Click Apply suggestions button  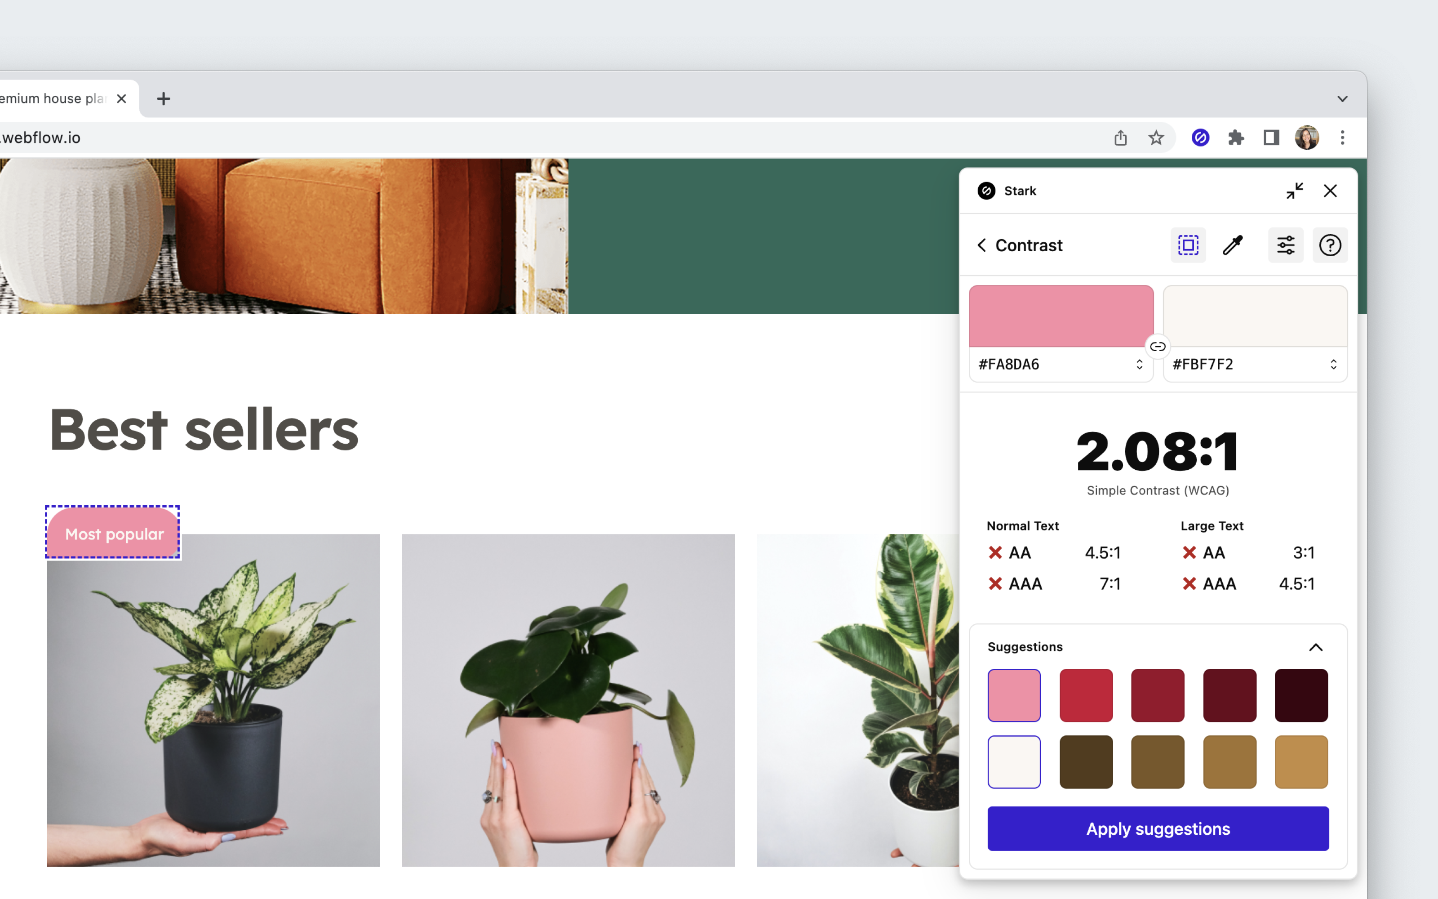coord(1158,828)
